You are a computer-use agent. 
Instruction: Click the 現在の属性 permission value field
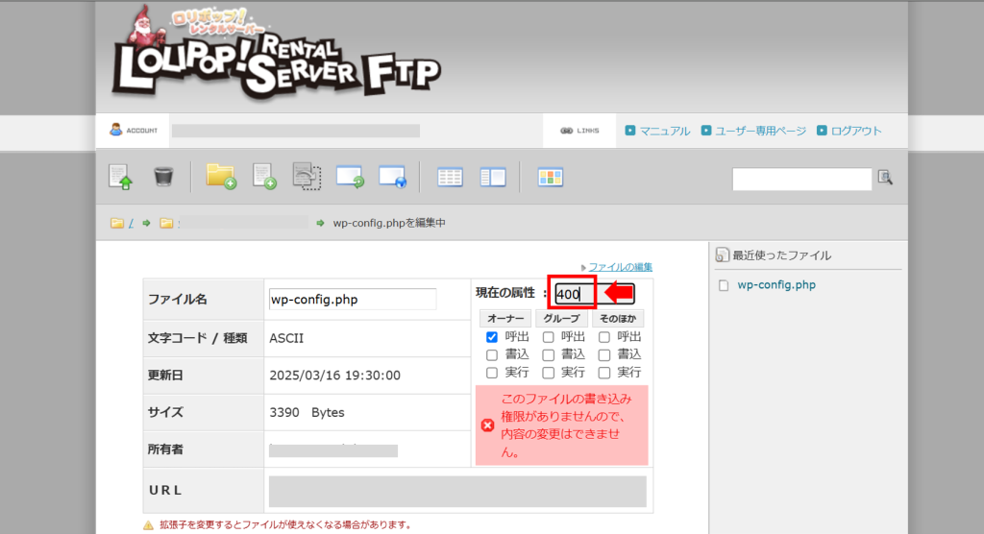[573, 294]
